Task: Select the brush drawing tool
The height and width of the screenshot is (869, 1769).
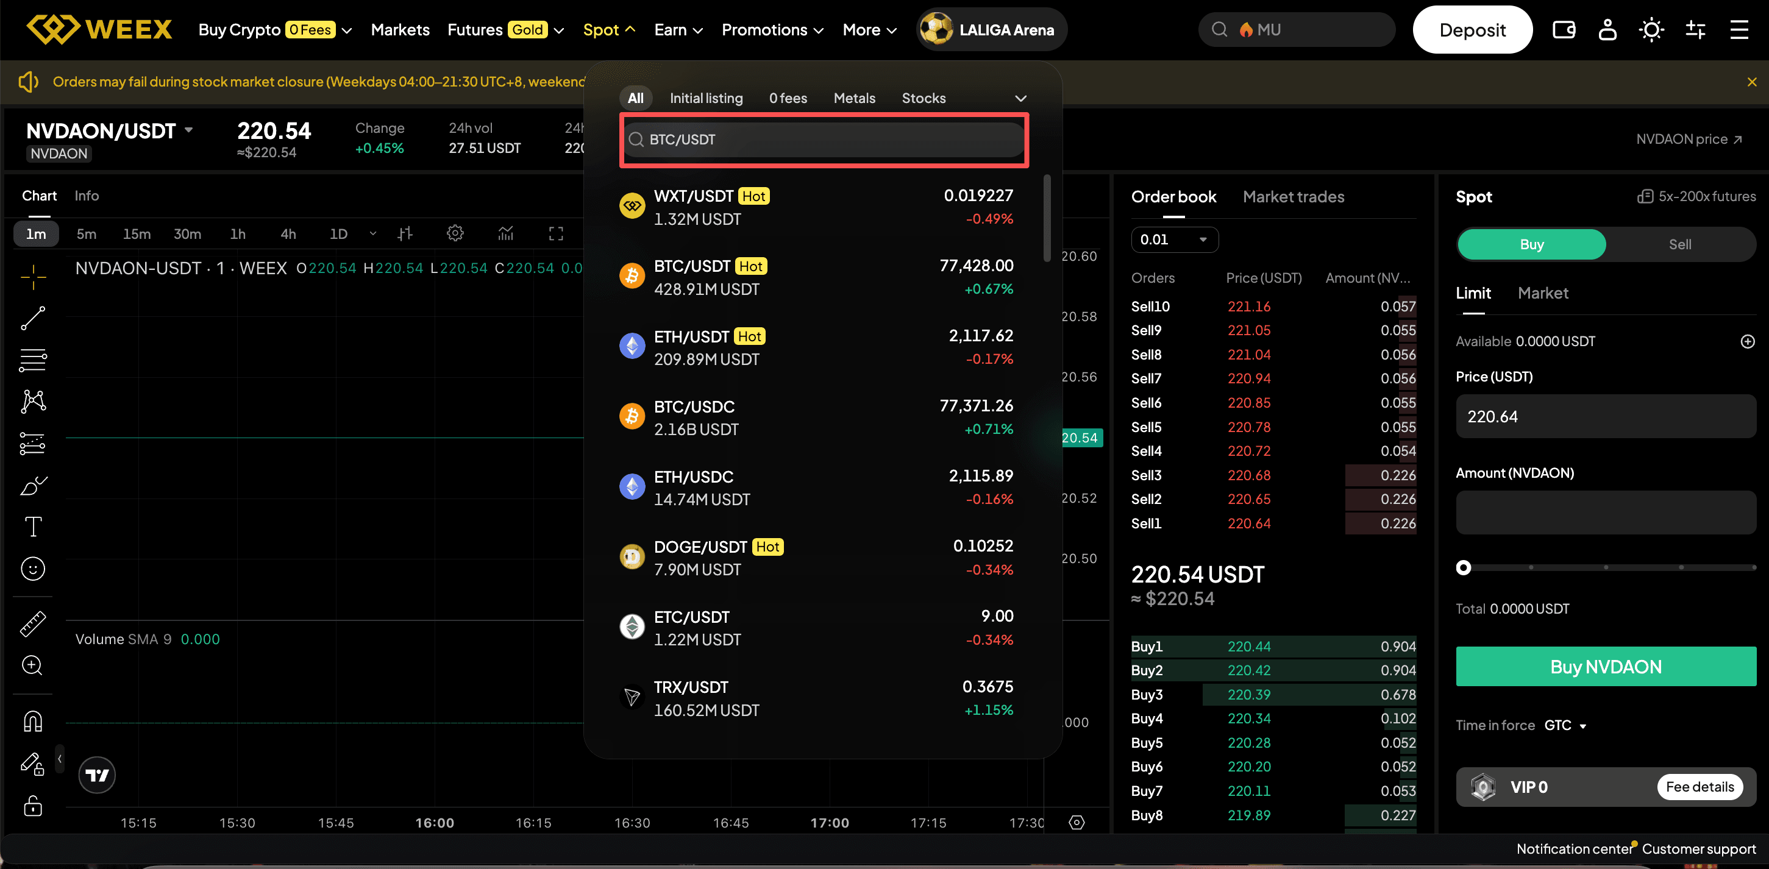Action: pyautogui.click(x=33, y=485)
